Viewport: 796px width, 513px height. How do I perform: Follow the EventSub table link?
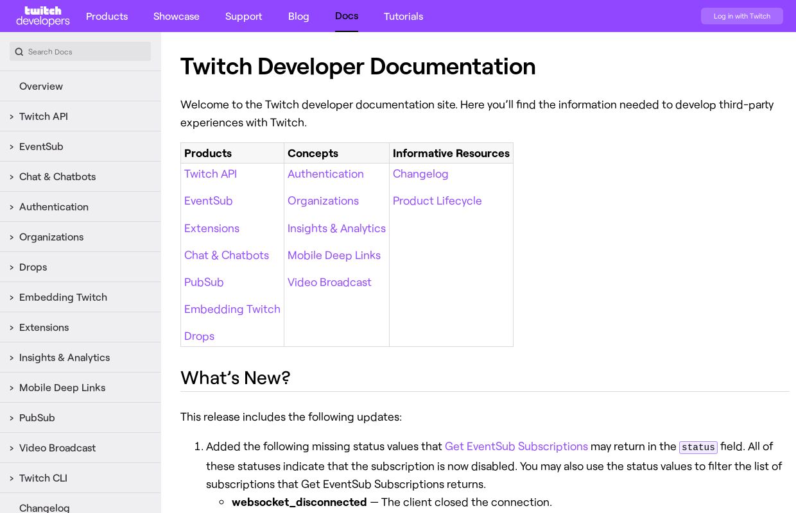pyautogui.click(x=209, y=201)
